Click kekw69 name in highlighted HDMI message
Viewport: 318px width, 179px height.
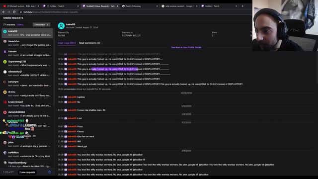point(72,69)
